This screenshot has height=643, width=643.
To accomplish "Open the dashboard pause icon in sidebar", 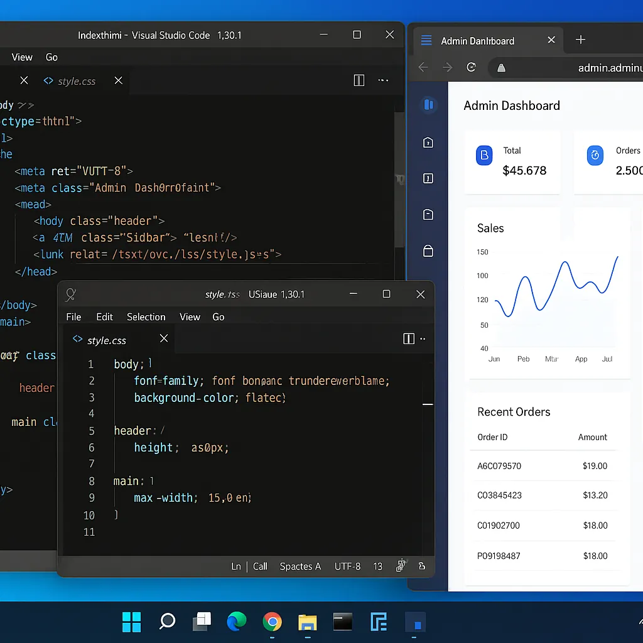I will pos(429,105).
